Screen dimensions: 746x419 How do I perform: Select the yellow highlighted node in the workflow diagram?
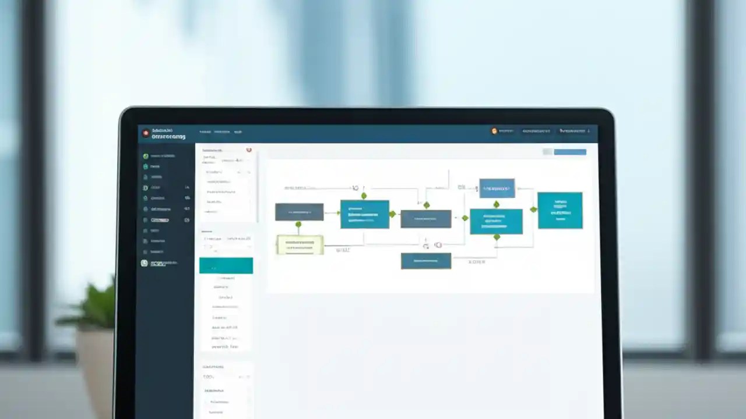(x=299, y=244)
